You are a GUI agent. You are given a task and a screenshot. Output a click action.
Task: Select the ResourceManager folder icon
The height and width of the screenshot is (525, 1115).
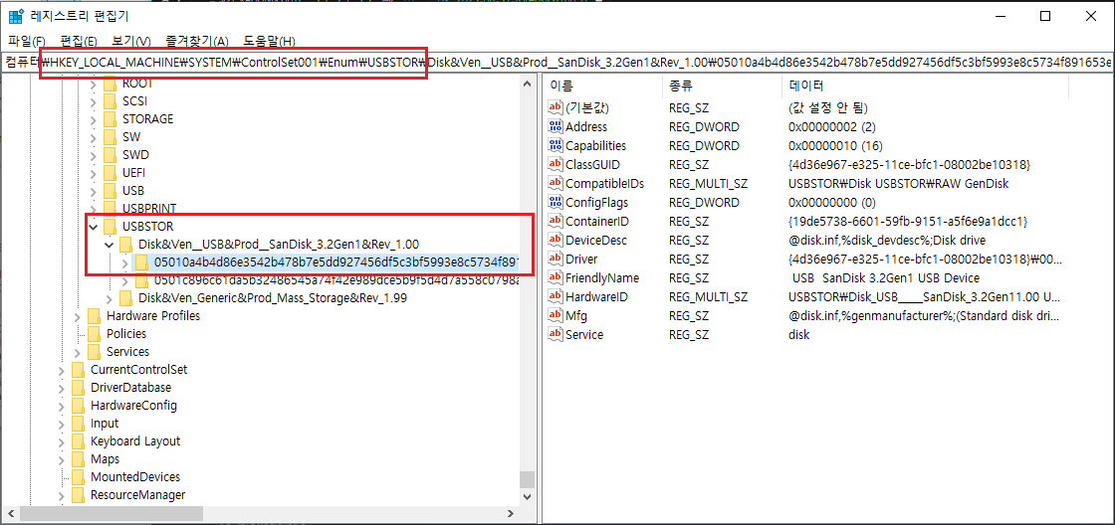[x=79, y=494]
